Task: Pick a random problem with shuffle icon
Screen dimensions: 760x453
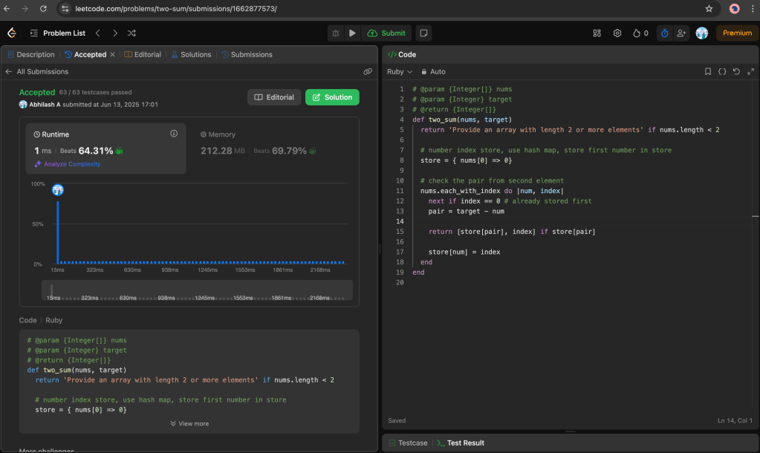Action: [131, 33]
